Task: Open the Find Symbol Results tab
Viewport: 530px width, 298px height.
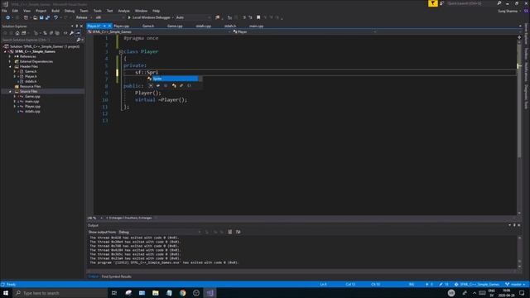Action: [116, 276]
